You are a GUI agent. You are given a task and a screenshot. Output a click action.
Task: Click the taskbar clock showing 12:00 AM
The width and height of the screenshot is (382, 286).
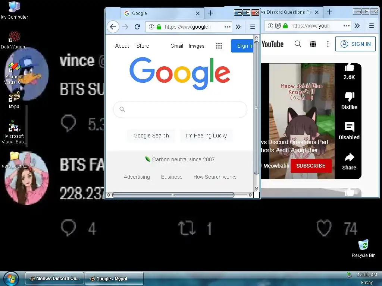[367, 275]
